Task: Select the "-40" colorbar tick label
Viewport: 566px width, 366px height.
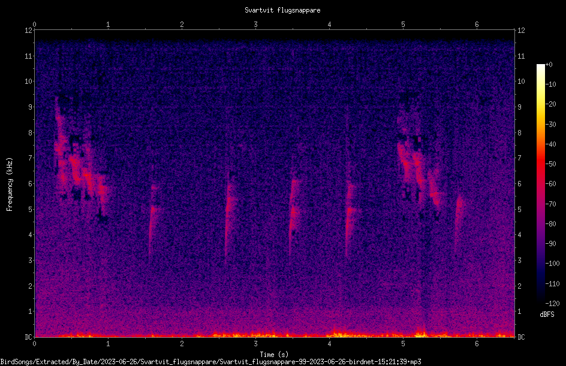Action: [x=551, y=144]
